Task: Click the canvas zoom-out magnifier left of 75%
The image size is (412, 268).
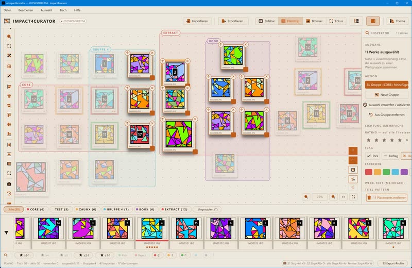Action: coord(306,197)
